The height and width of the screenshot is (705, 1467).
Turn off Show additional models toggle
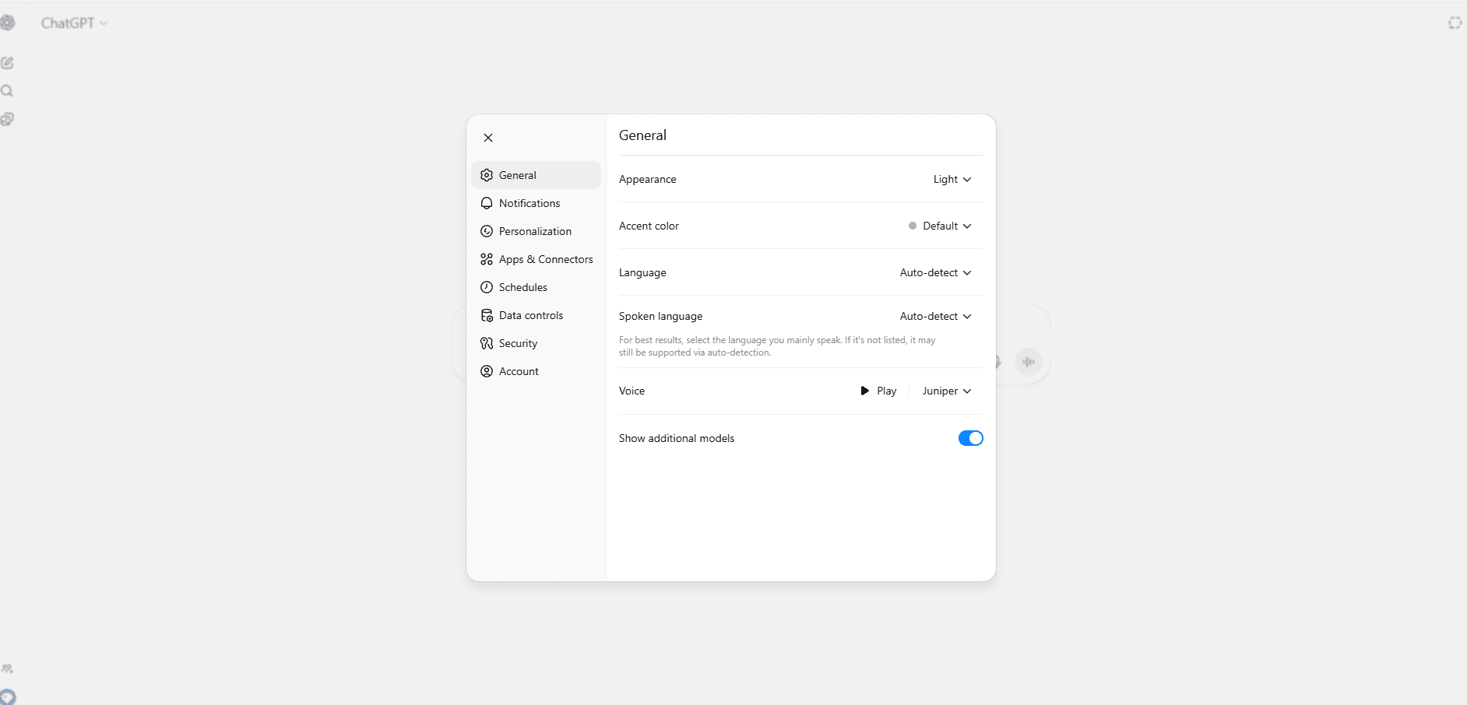(x=970, y=438)
